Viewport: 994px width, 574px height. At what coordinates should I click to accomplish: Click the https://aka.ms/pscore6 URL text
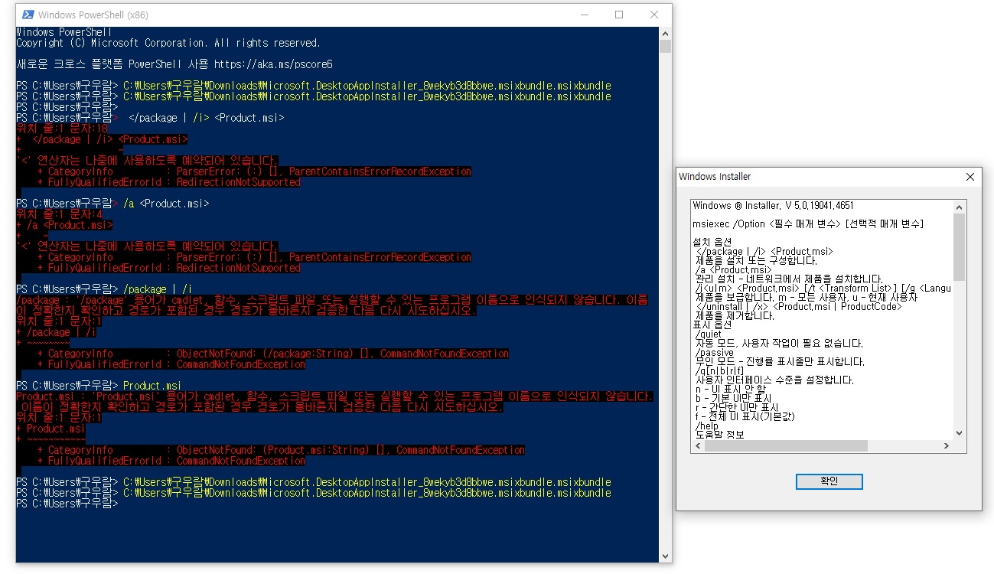click(273, 64)
